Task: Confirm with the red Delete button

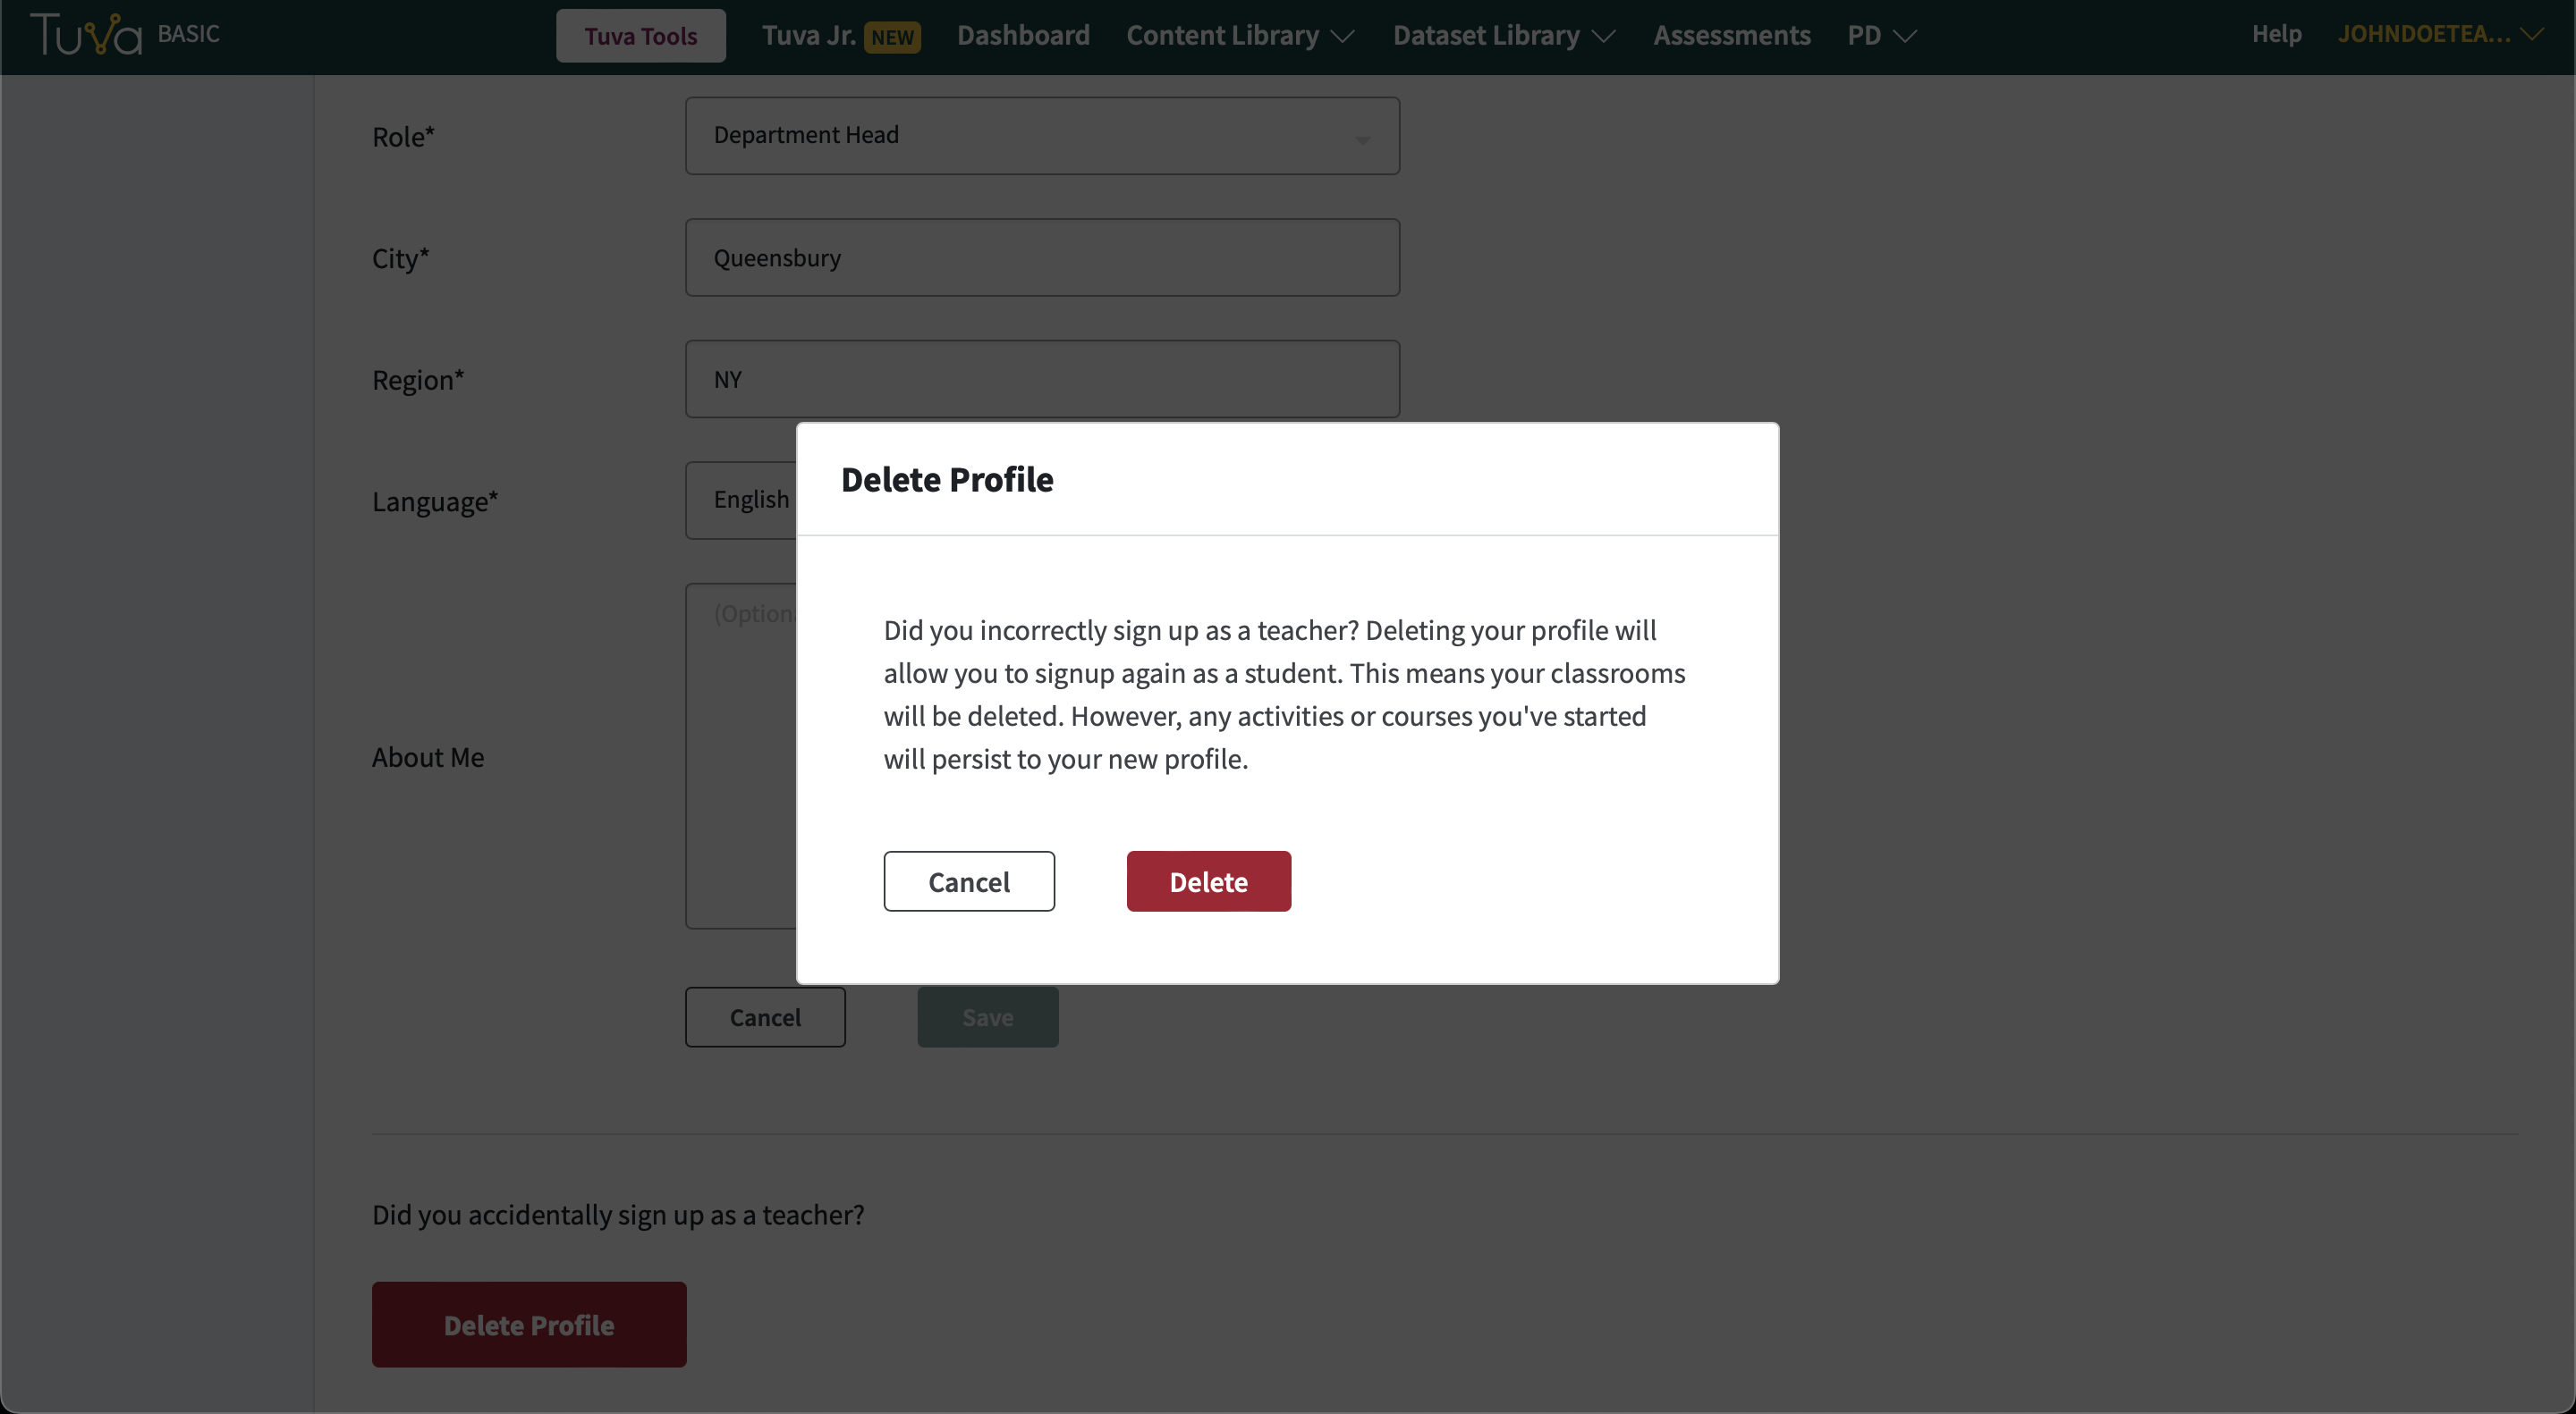Action: 1208,881
